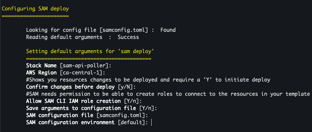Select the 'Reading default arguments : Success' line
This screenshot has width=312, height=132.
[82, 37]
